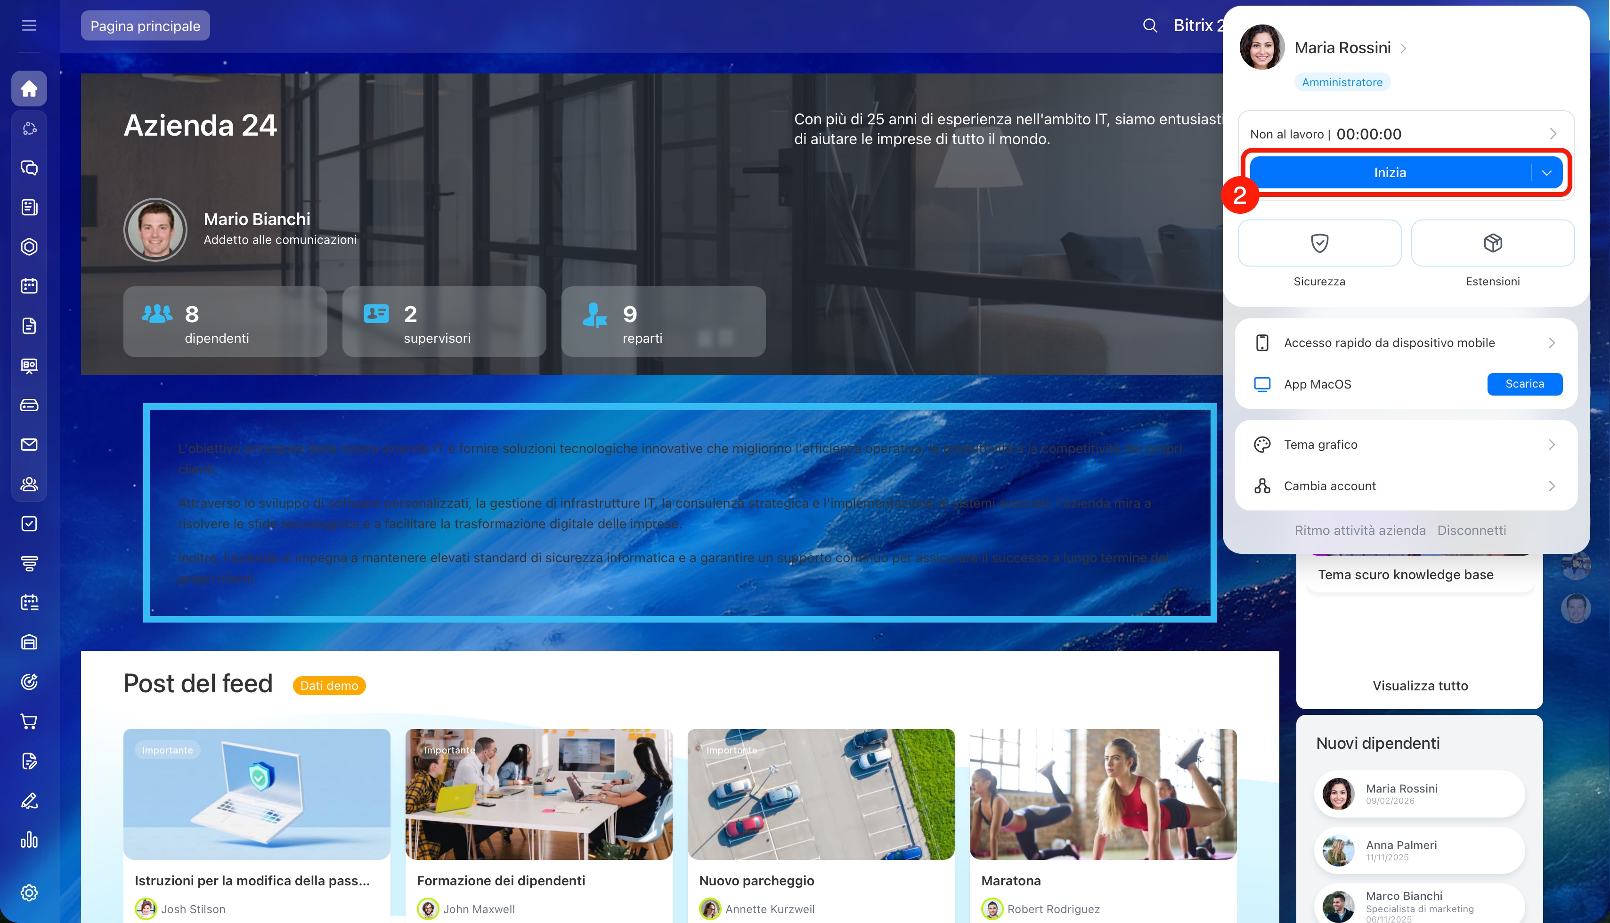Open the calendar icon in sidebar
This screenshot has height=923, width=1610.
(29, 286)
